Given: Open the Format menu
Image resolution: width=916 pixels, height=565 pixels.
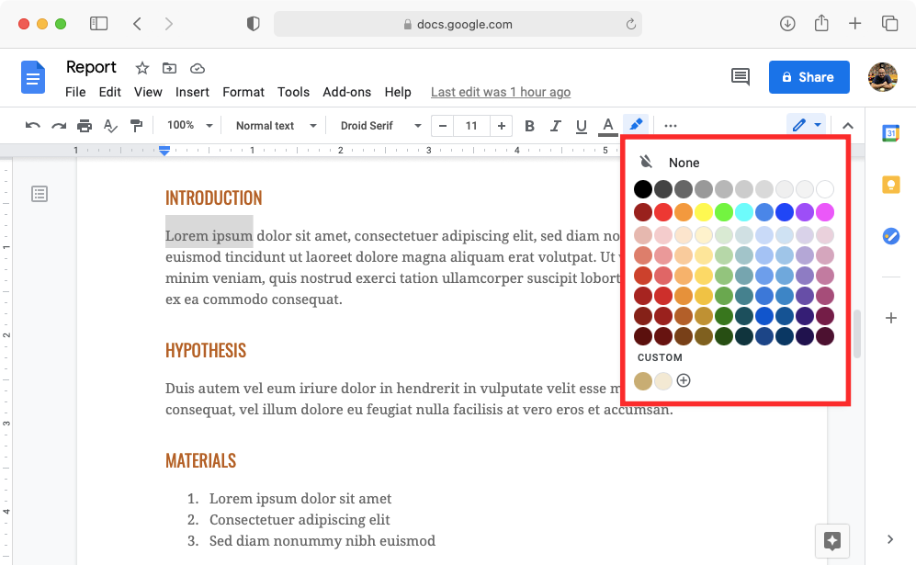Looking at the screenshot, I should 243,92.
